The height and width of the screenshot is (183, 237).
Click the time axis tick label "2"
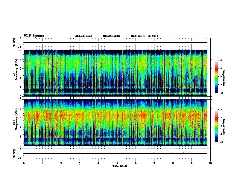tap(61, 163)
